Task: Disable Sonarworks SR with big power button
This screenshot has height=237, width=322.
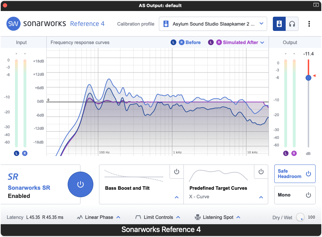Action: pos(80,184)
